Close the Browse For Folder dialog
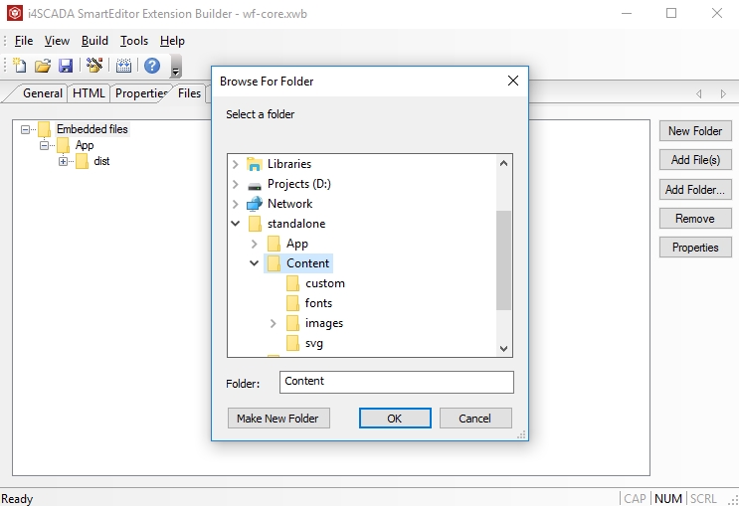Viewport: 739px width, 506px height. tap(513, 82)
